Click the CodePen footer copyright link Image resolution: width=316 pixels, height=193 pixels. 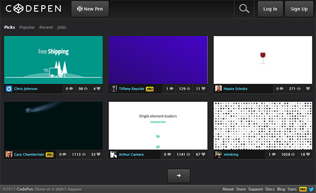25,189
